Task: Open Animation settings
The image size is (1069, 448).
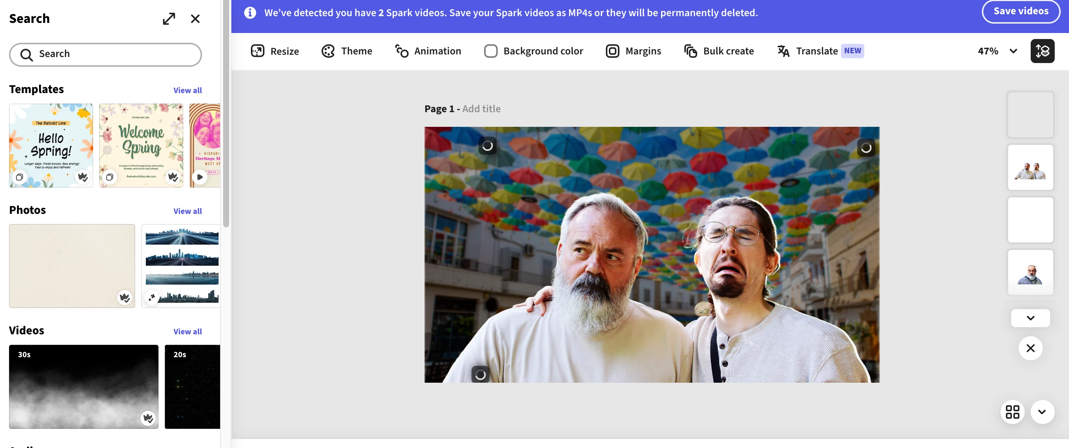Action: tap(428, 51)
